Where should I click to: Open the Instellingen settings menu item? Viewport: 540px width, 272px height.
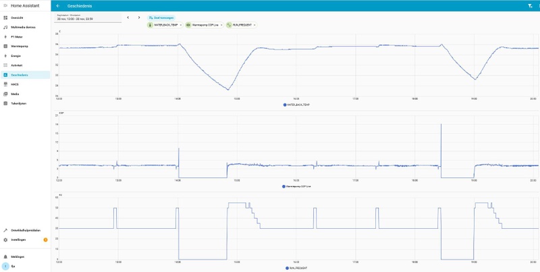point(25,240)
